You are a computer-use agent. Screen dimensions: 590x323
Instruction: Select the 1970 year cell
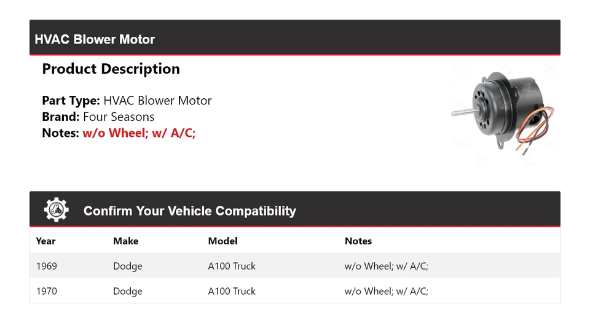click(x=47, y=291)
